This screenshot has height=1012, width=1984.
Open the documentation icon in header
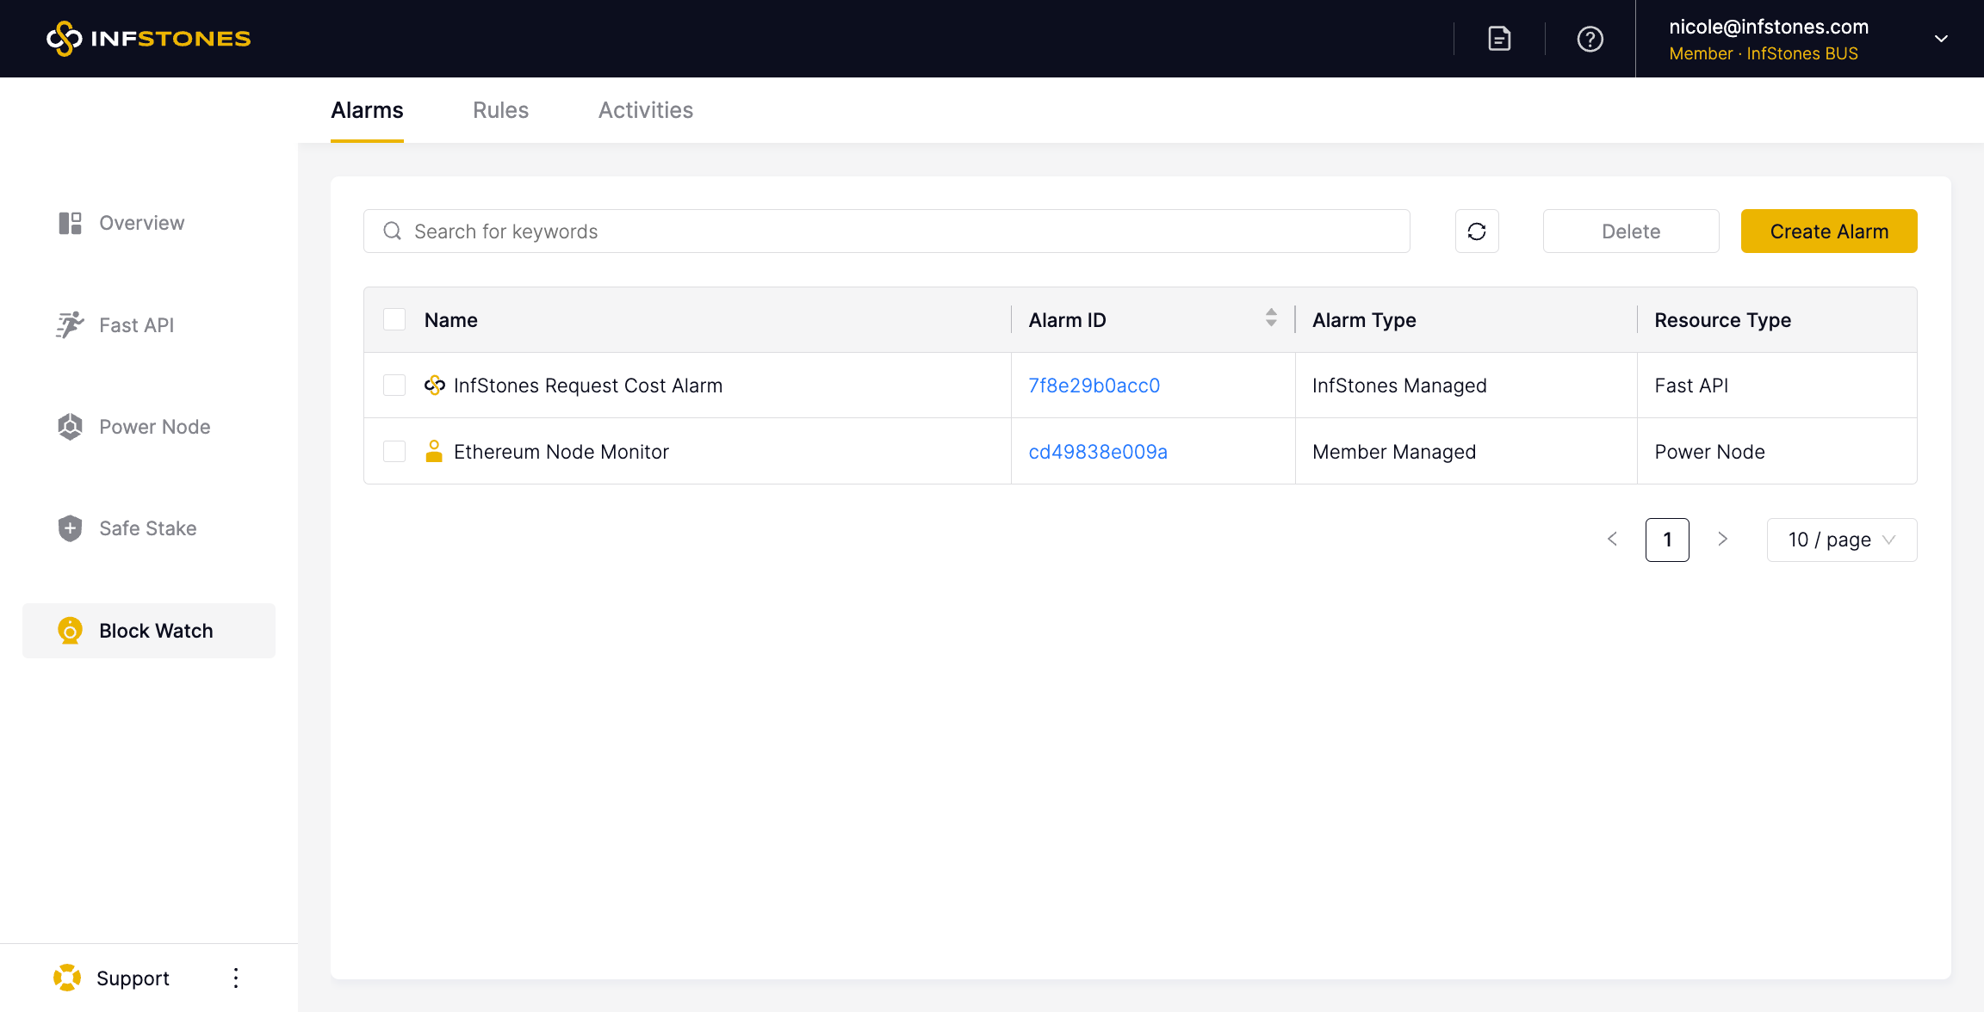point(1499,39)
